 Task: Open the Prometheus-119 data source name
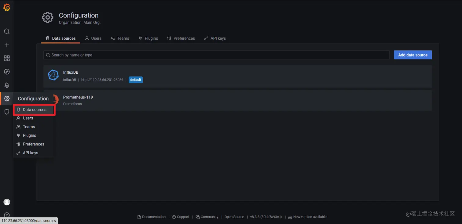pos(78,97)
